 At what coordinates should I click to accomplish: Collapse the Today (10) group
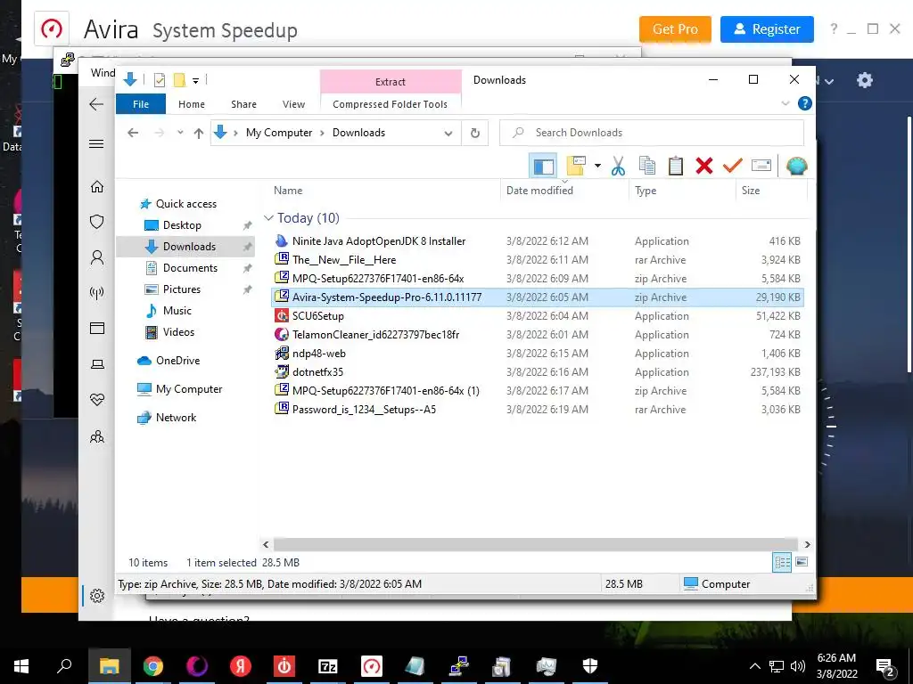(268, 218)
